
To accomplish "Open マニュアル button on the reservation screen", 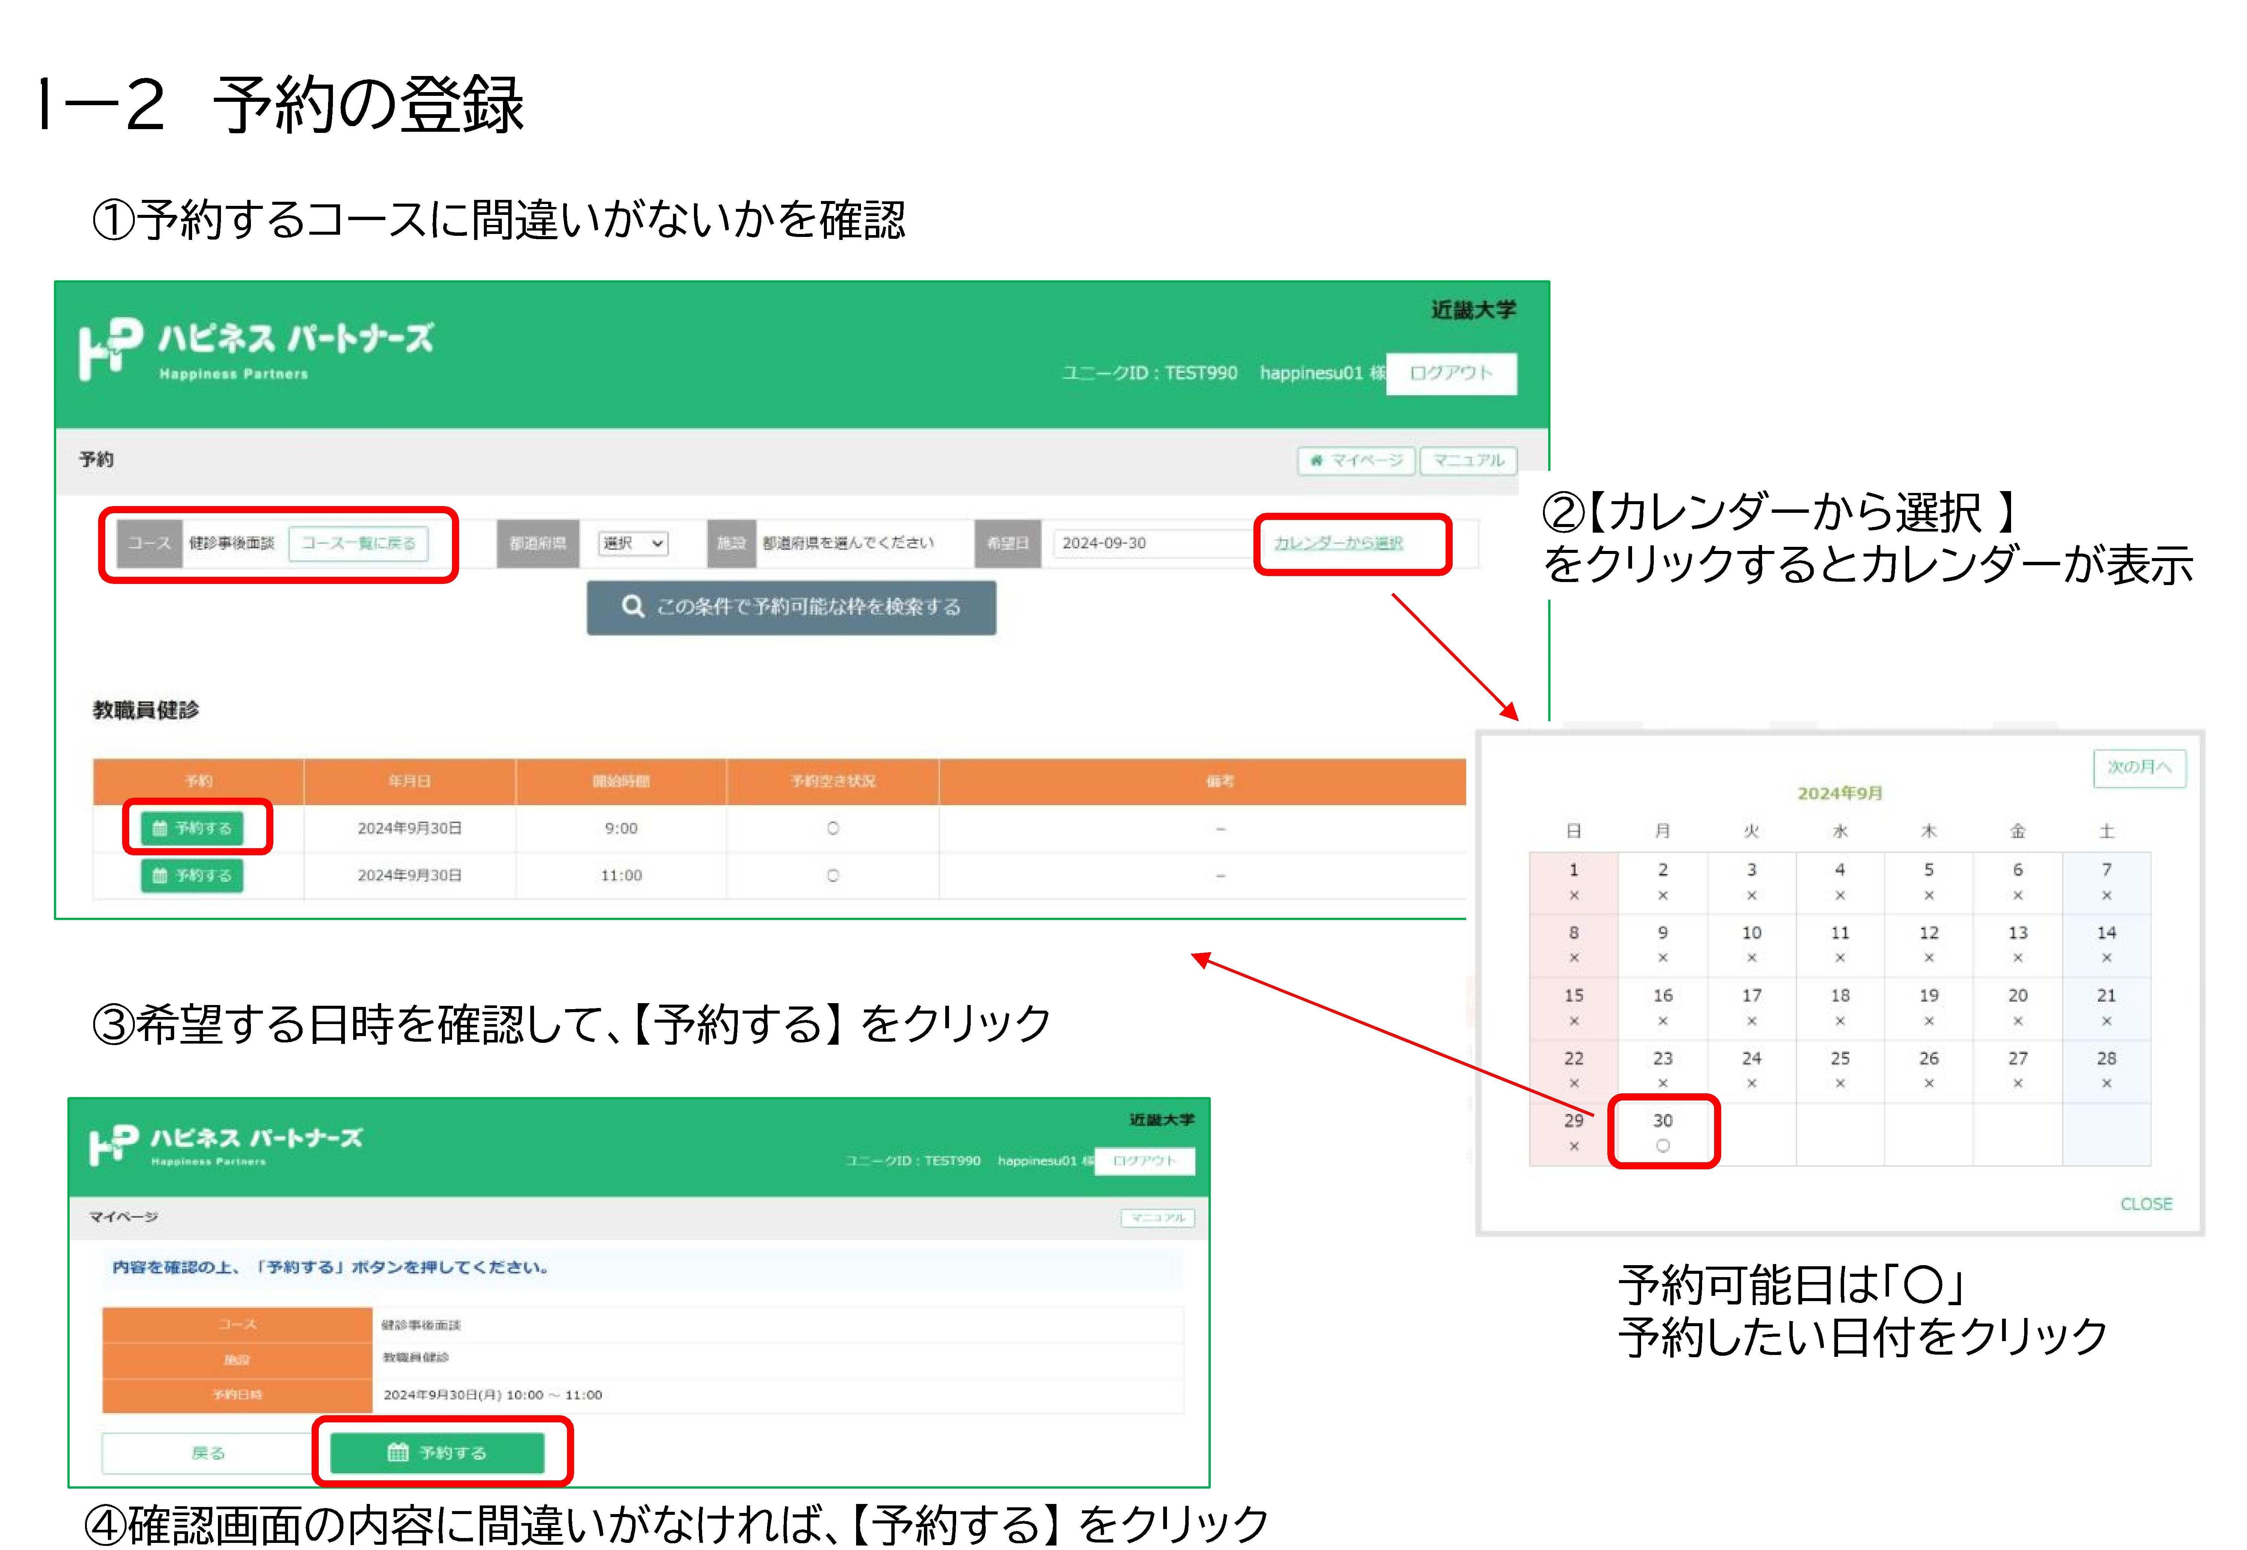I will (x=1468, y=460).
